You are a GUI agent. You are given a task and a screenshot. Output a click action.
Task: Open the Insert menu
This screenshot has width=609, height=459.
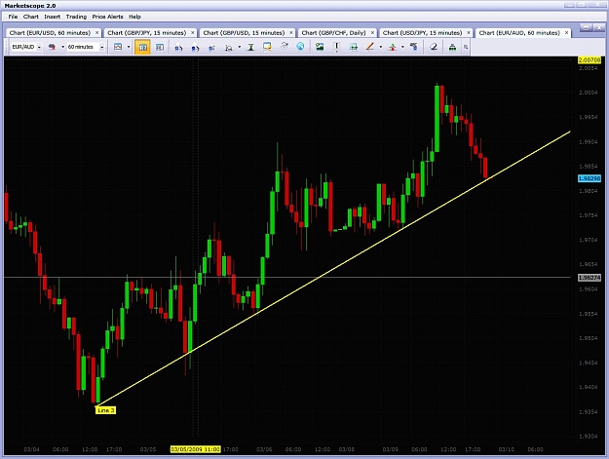(x=52, y=17)
